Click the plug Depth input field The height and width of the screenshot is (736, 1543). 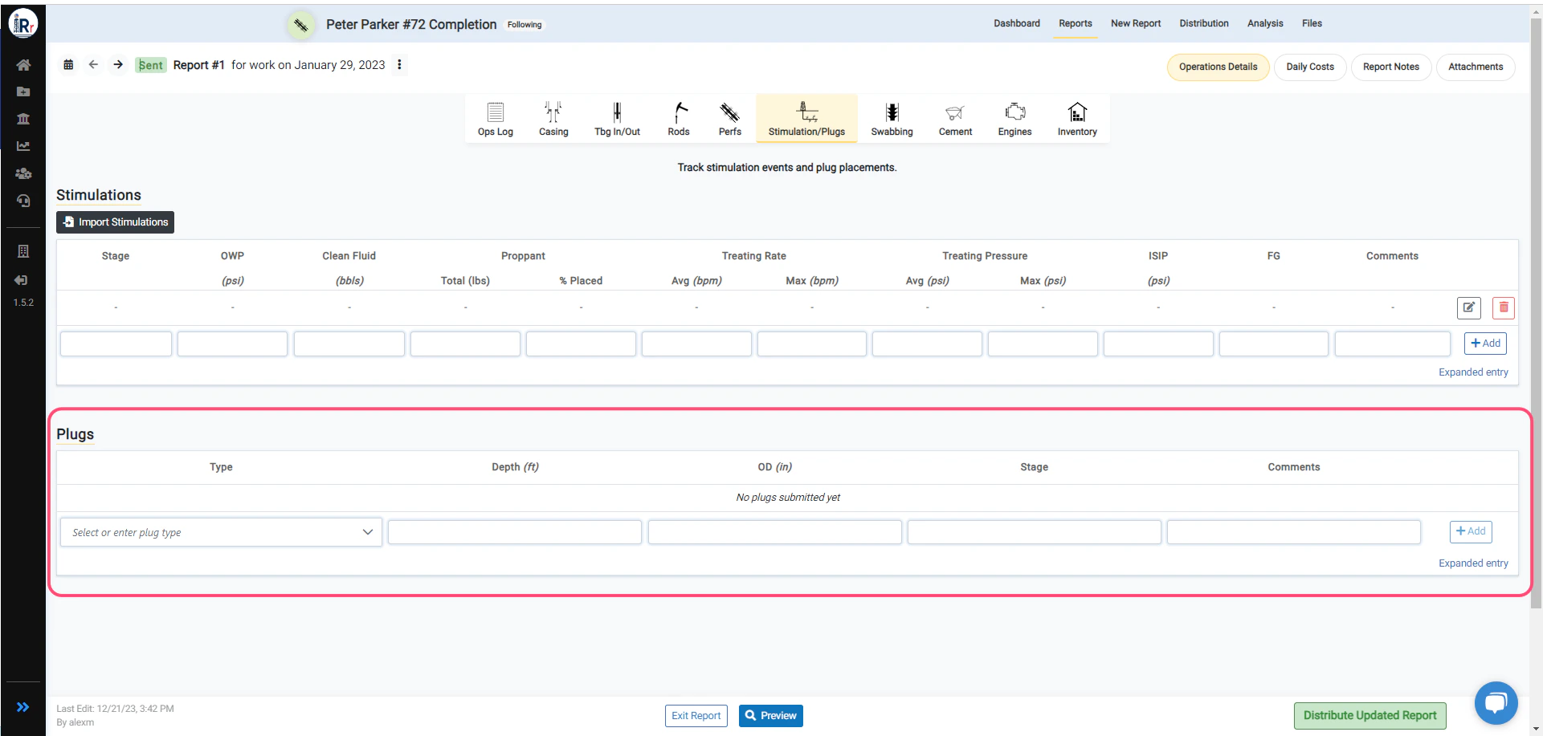(x=514, y=532)
